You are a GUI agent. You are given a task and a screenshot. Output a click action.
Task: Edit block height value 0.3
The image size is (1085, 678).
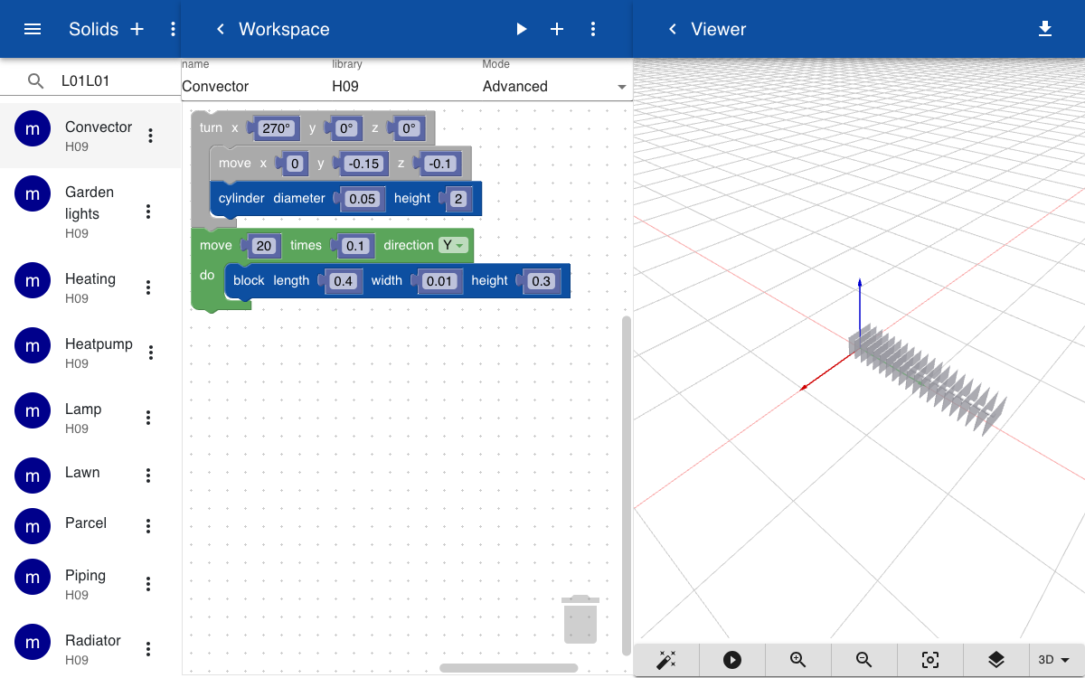point(541,281)
